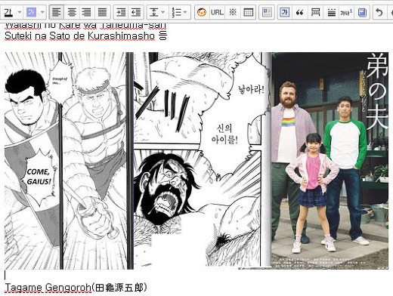The width and height of the screenshot is (393, 296).
Task: Click the line spacing icon
Action: click(x=153, y=12)
